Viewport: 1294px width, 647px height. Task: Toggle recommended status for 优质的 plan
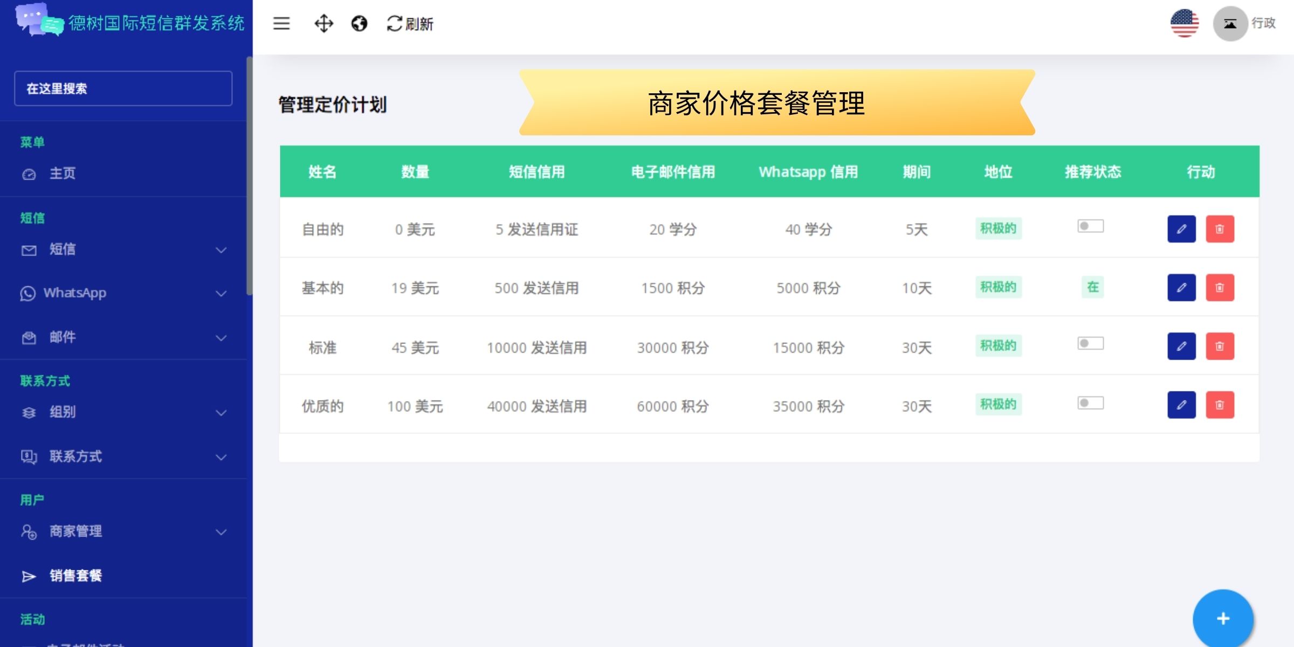click(x=1090, y=403)
